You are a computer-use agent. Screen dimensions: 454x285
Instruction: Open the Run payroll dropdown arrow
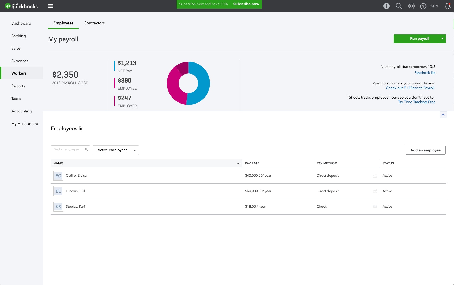pos(442,38)
